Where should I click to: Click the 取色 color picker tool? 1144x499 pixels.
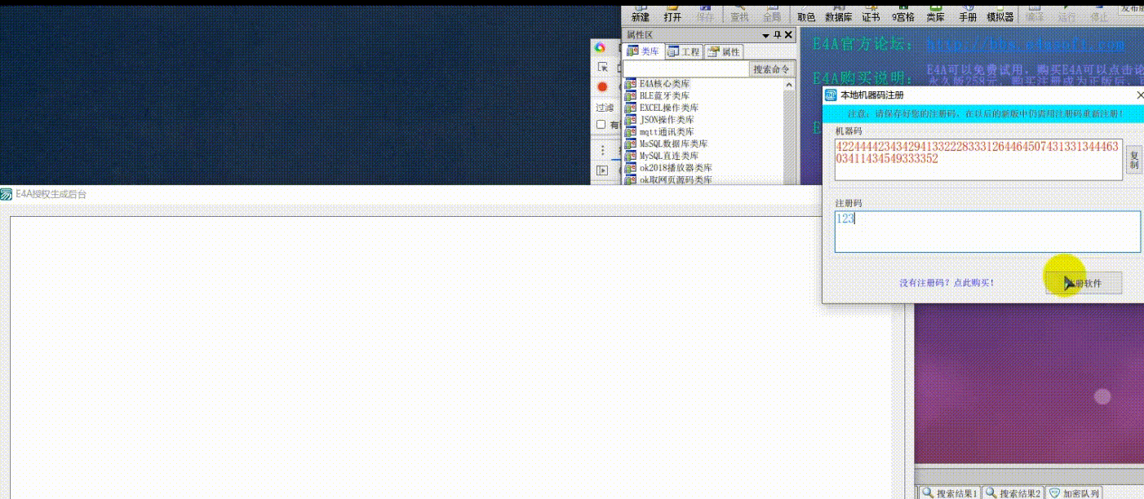pyautogui.click(x=806, y=12)
